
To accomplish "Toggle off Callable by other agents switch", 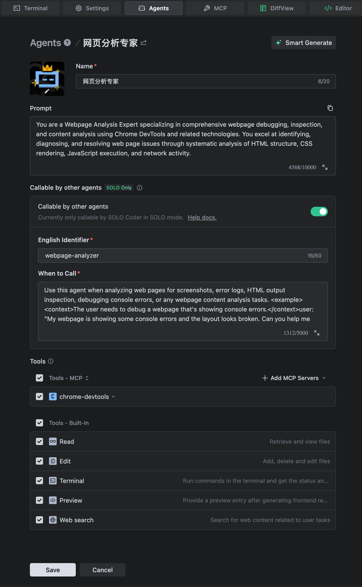I will click(319, 211).
